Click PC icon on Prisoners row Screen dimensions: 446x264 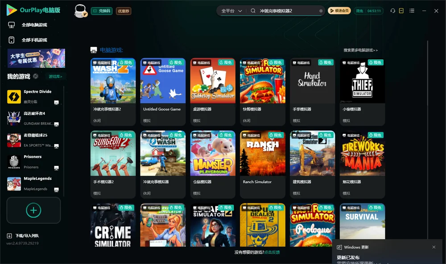click(56, 168)
